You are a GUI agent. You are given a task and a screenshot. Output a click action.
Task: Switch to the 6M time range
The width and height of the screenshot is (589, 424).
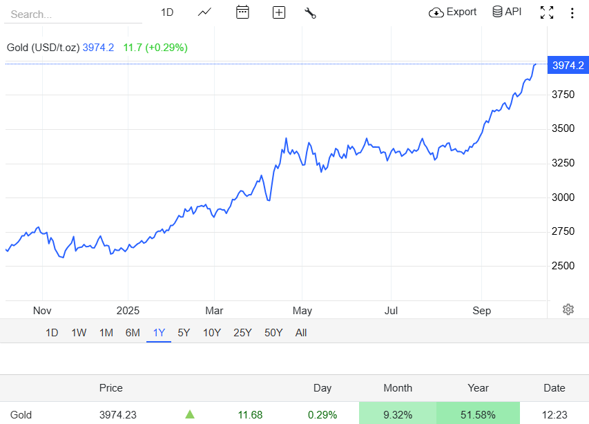pos(133,333)
